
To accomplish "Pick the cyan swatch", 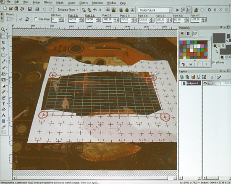I will (188, 42).
